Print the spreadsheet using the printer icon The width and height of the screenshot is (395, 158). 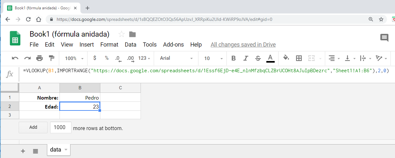[40, 58]
